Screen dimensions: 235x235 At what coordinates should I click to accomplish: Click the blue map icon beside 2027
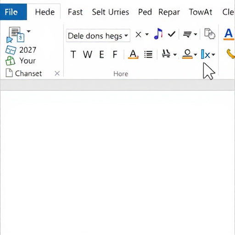(11, 50)
